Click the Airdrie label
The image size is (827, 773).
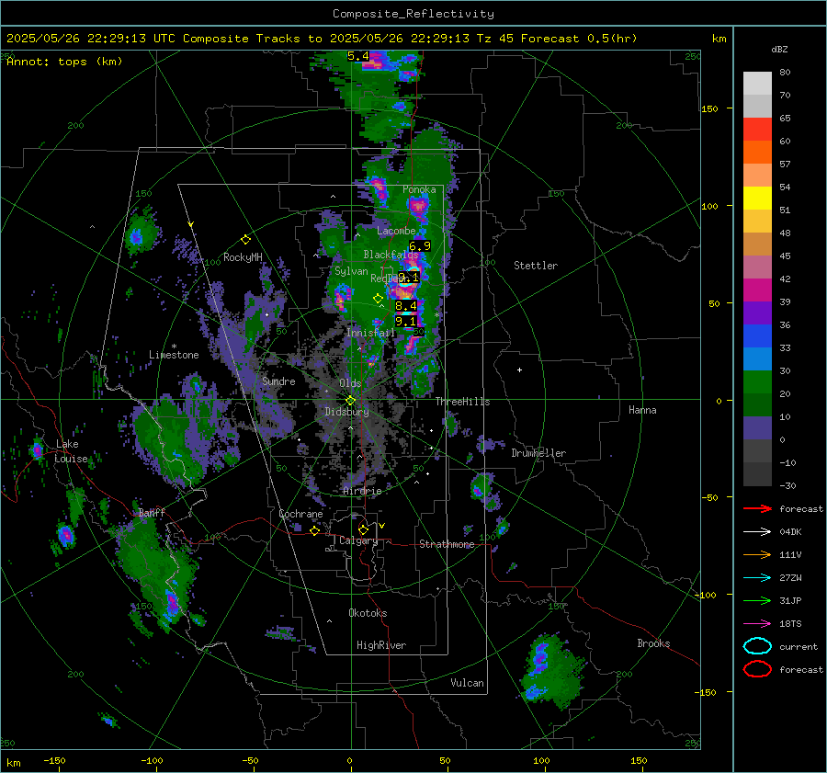pyautogui.click(x=362, y=491)
